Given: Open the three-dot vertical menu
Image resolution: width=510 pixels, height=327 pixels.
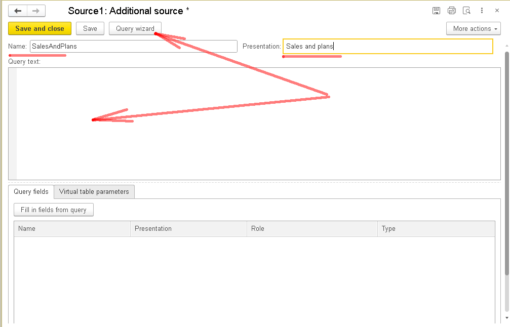Looking at the screenshot, I should (x=482, y=11).
